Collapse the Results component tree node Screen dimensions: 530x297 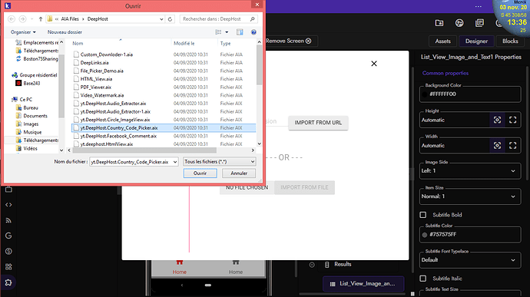tap(312, 265)
